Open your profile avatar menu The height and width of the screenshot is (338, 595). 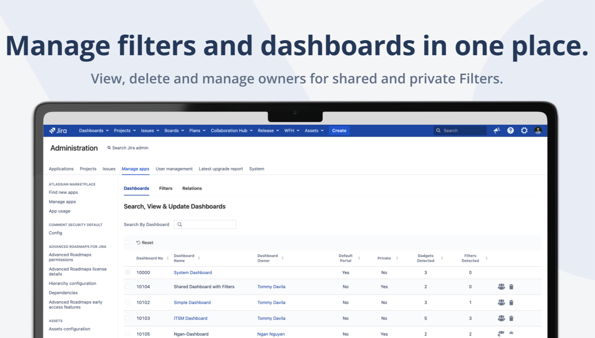pyautogui.click(x=538, y=130)
